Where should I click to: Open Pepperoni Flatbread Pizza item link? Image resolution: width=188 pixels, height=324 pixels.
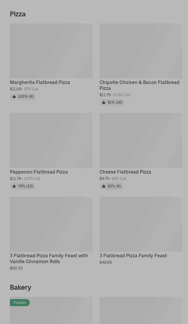[39, 172]
